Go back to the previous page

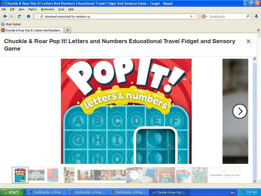coord(5,16)
